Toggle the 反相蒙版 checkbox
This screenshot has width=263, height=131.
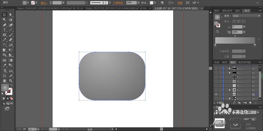tap(244, 128)
